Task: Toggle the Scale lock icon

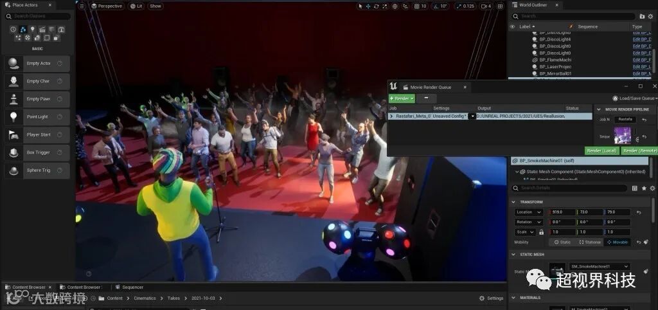Action: point(541,232)
